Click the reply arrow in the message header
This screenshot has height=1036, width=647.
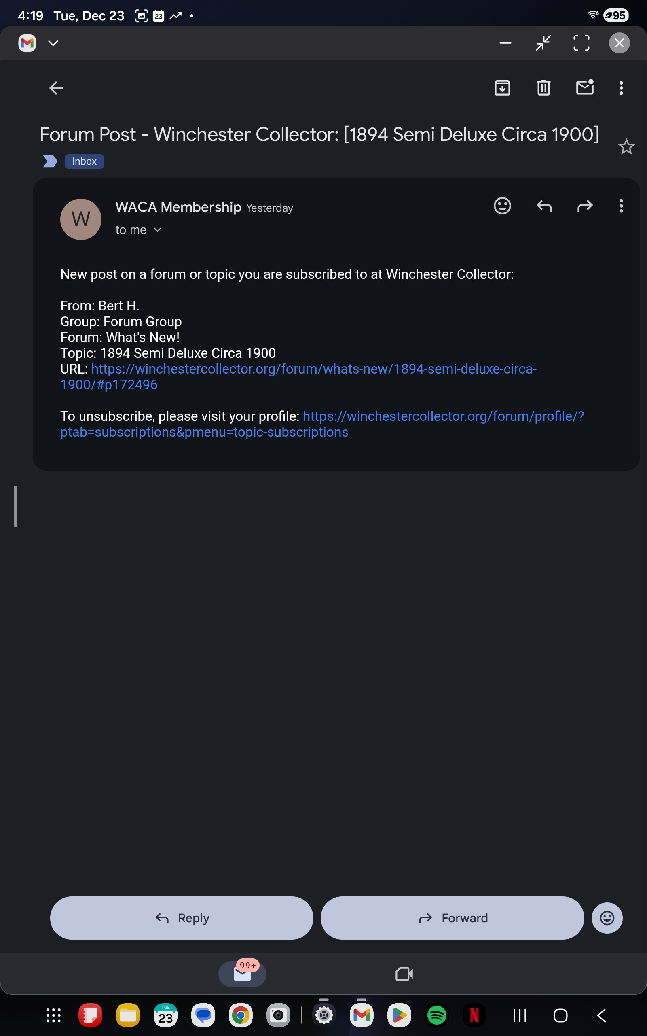[544, 206]
